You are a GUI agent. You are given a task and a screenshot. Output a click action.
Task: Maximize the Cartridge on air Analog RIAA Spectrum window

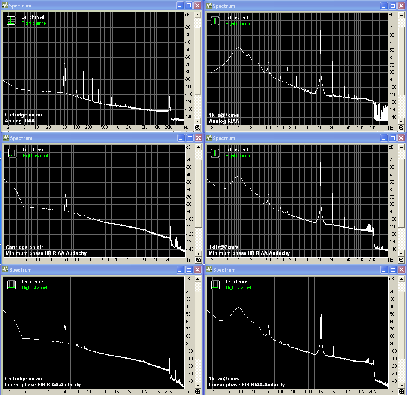(x=189, y=6)
